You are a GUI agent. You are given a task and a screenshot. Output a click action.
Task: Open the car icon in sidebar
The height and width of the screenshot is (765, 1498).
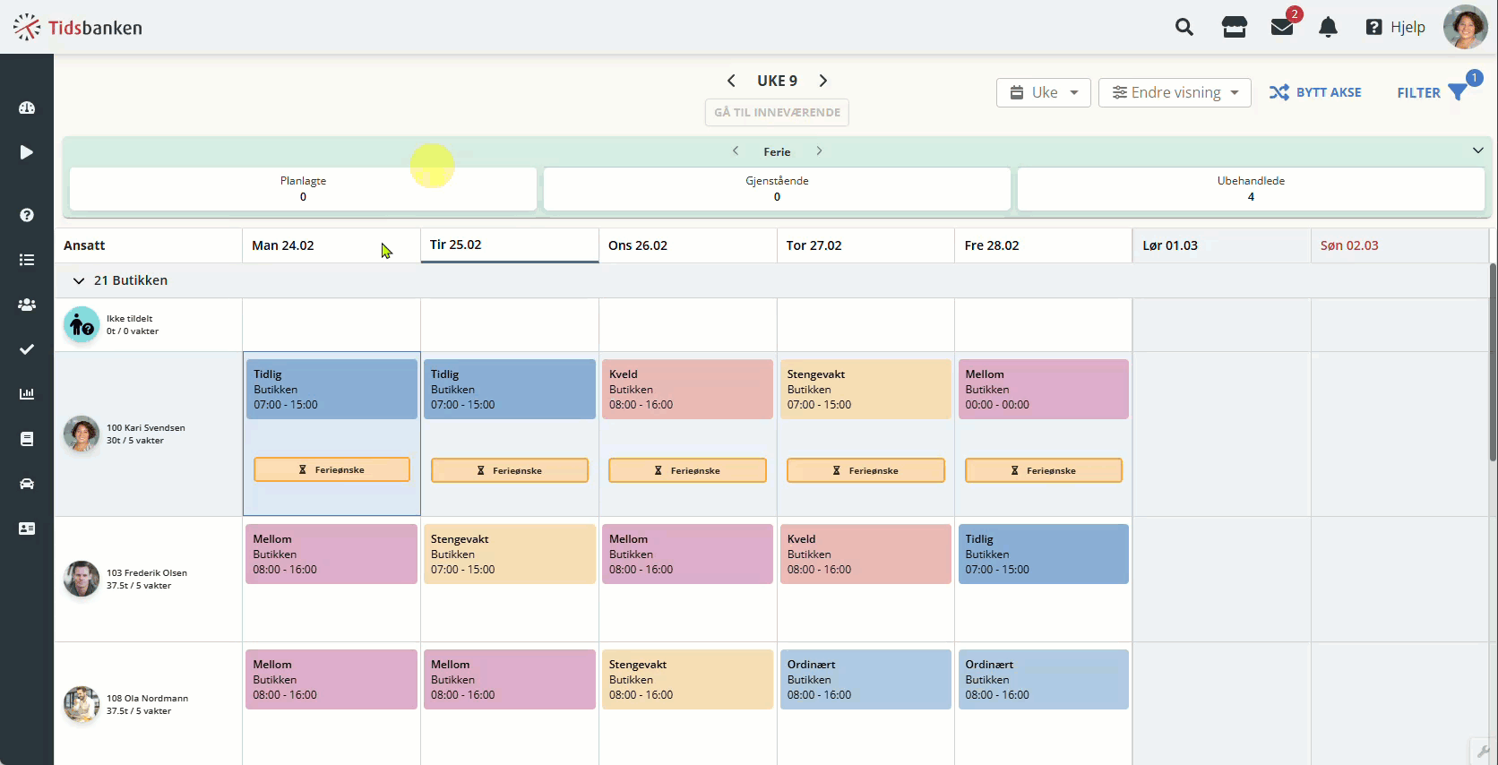point(27,484)
